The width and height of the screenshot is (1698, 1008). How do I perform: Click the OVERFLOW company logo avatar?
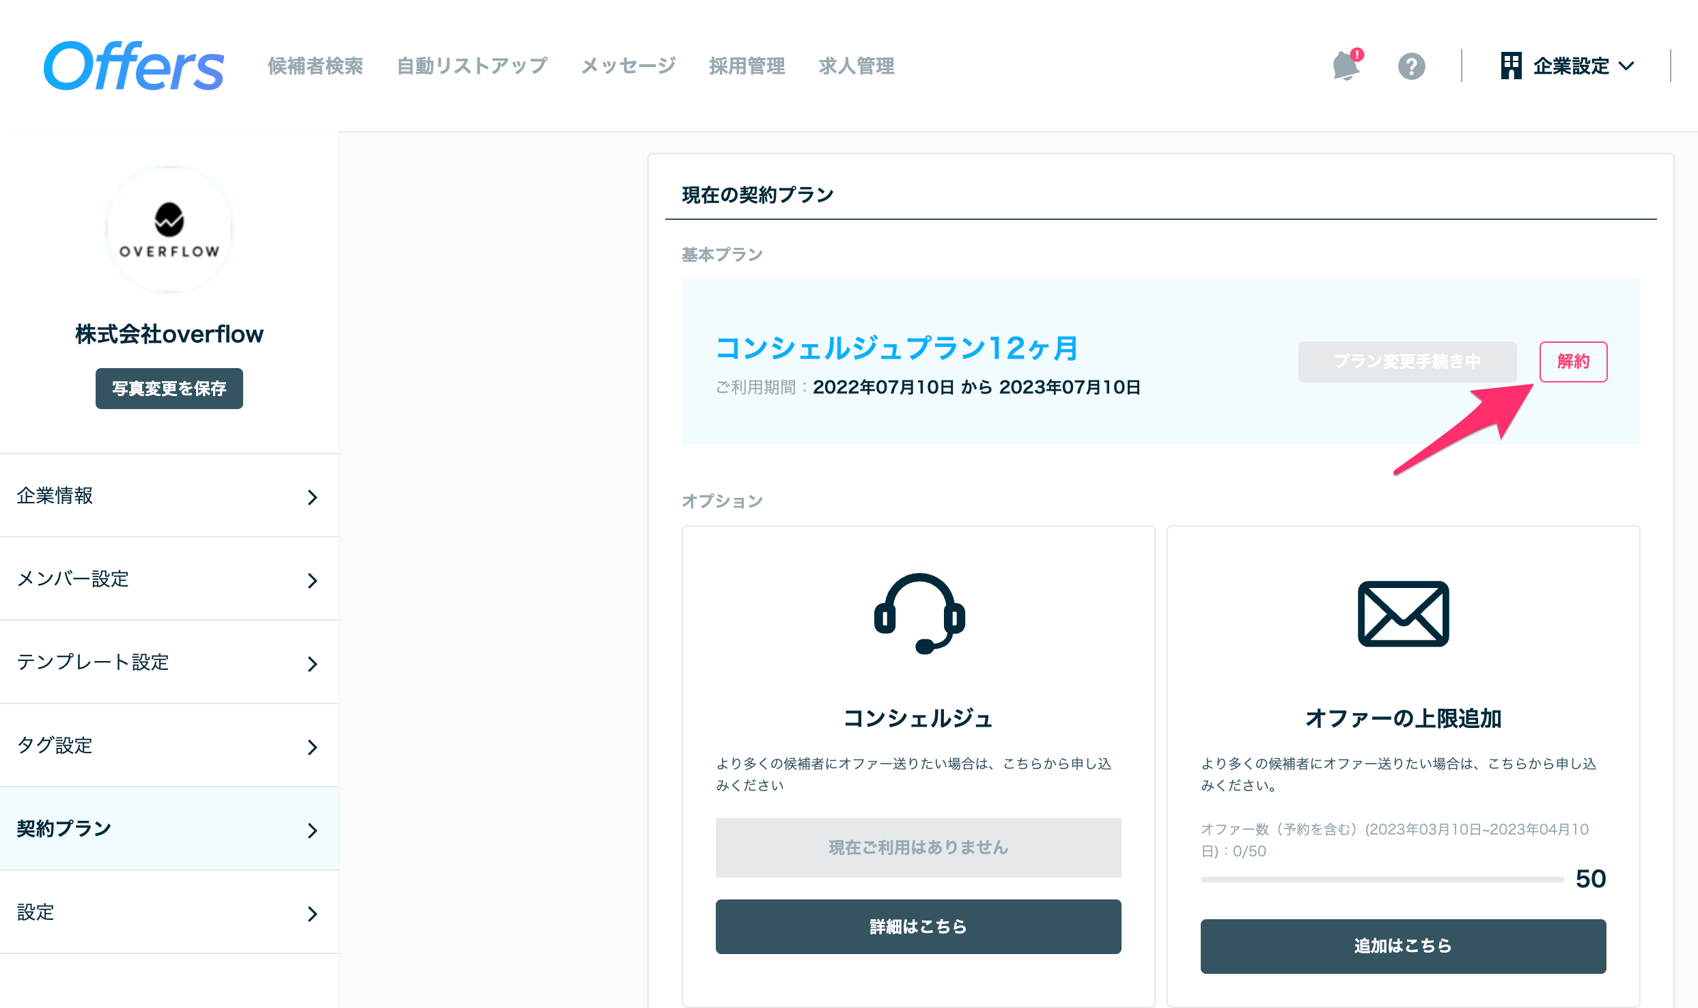(169, 229)
